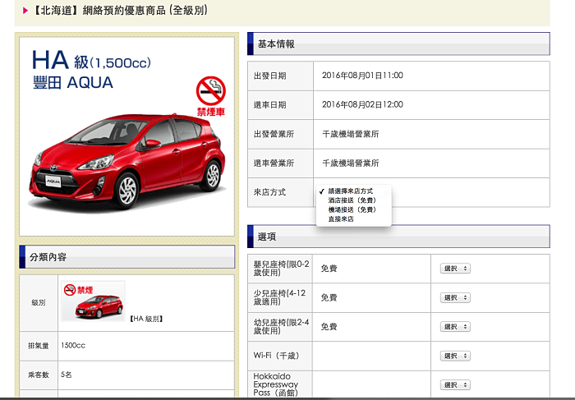Image resolution: width=575 pixels, height=400 pixels.
Task: Open 選択 dropdown for 少兒座椅
Action: pos(455,297)
